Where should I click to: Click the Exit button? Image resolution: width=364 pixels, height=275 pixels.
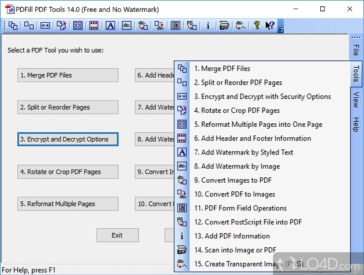(x=117, y=235)
